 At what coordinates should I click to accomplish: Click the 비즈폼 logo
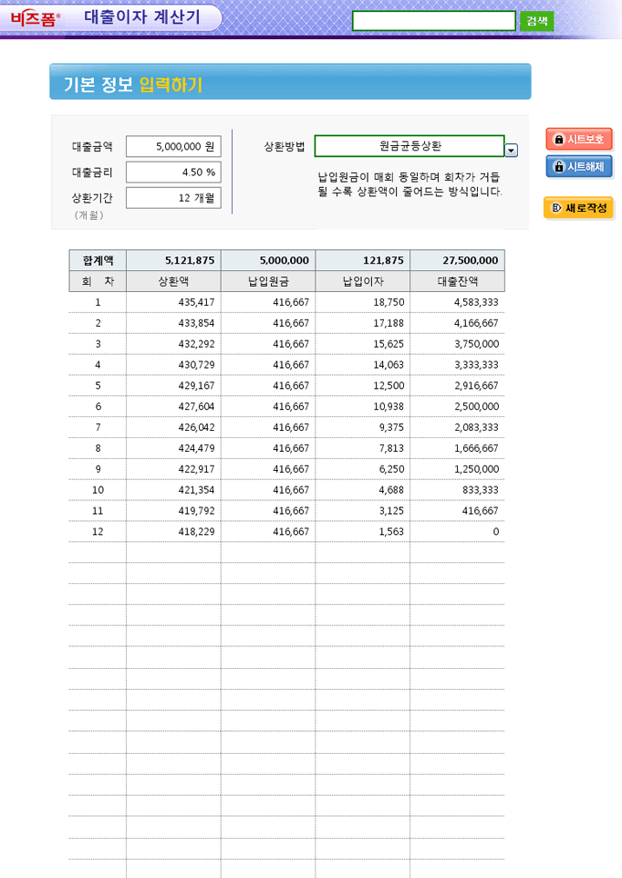click(x=34, y=18)
